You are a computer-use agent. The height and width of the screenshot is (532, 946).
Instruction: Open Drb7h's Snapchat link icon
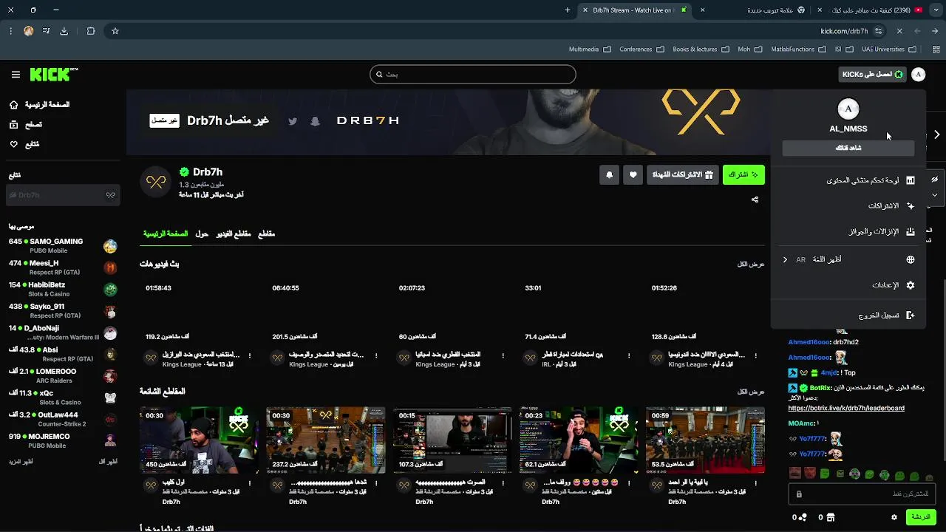click(315, 121)
